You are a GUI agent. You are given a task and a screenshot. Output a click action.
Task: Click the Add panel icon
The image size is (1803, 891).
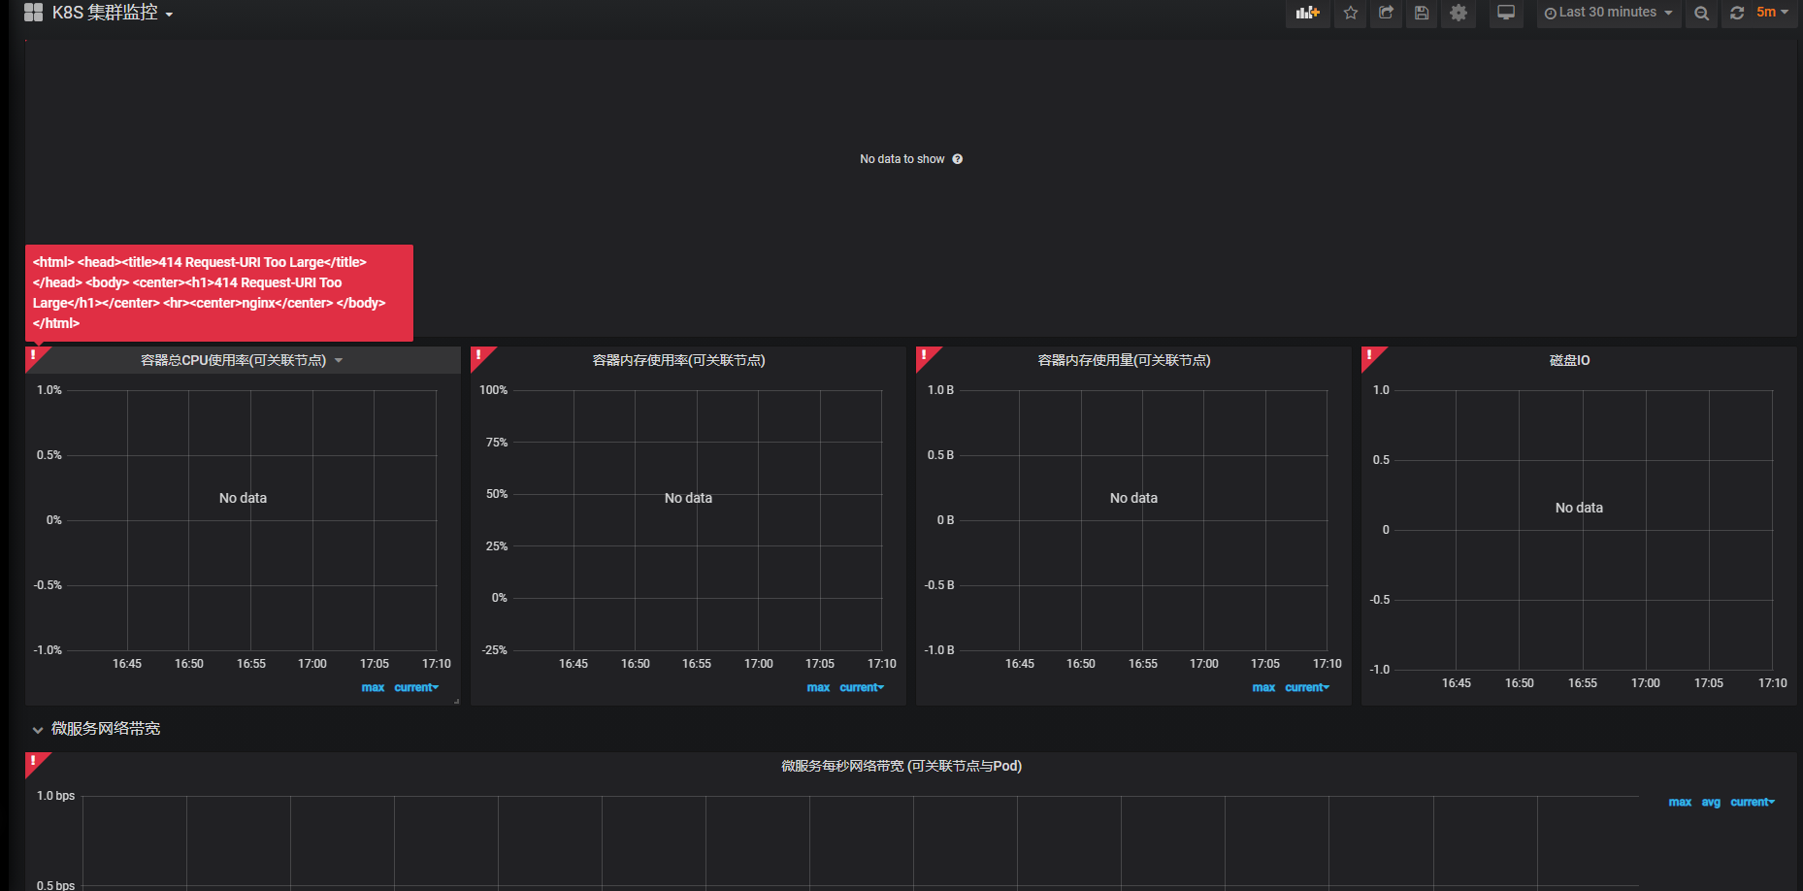tap(1307, 13)
